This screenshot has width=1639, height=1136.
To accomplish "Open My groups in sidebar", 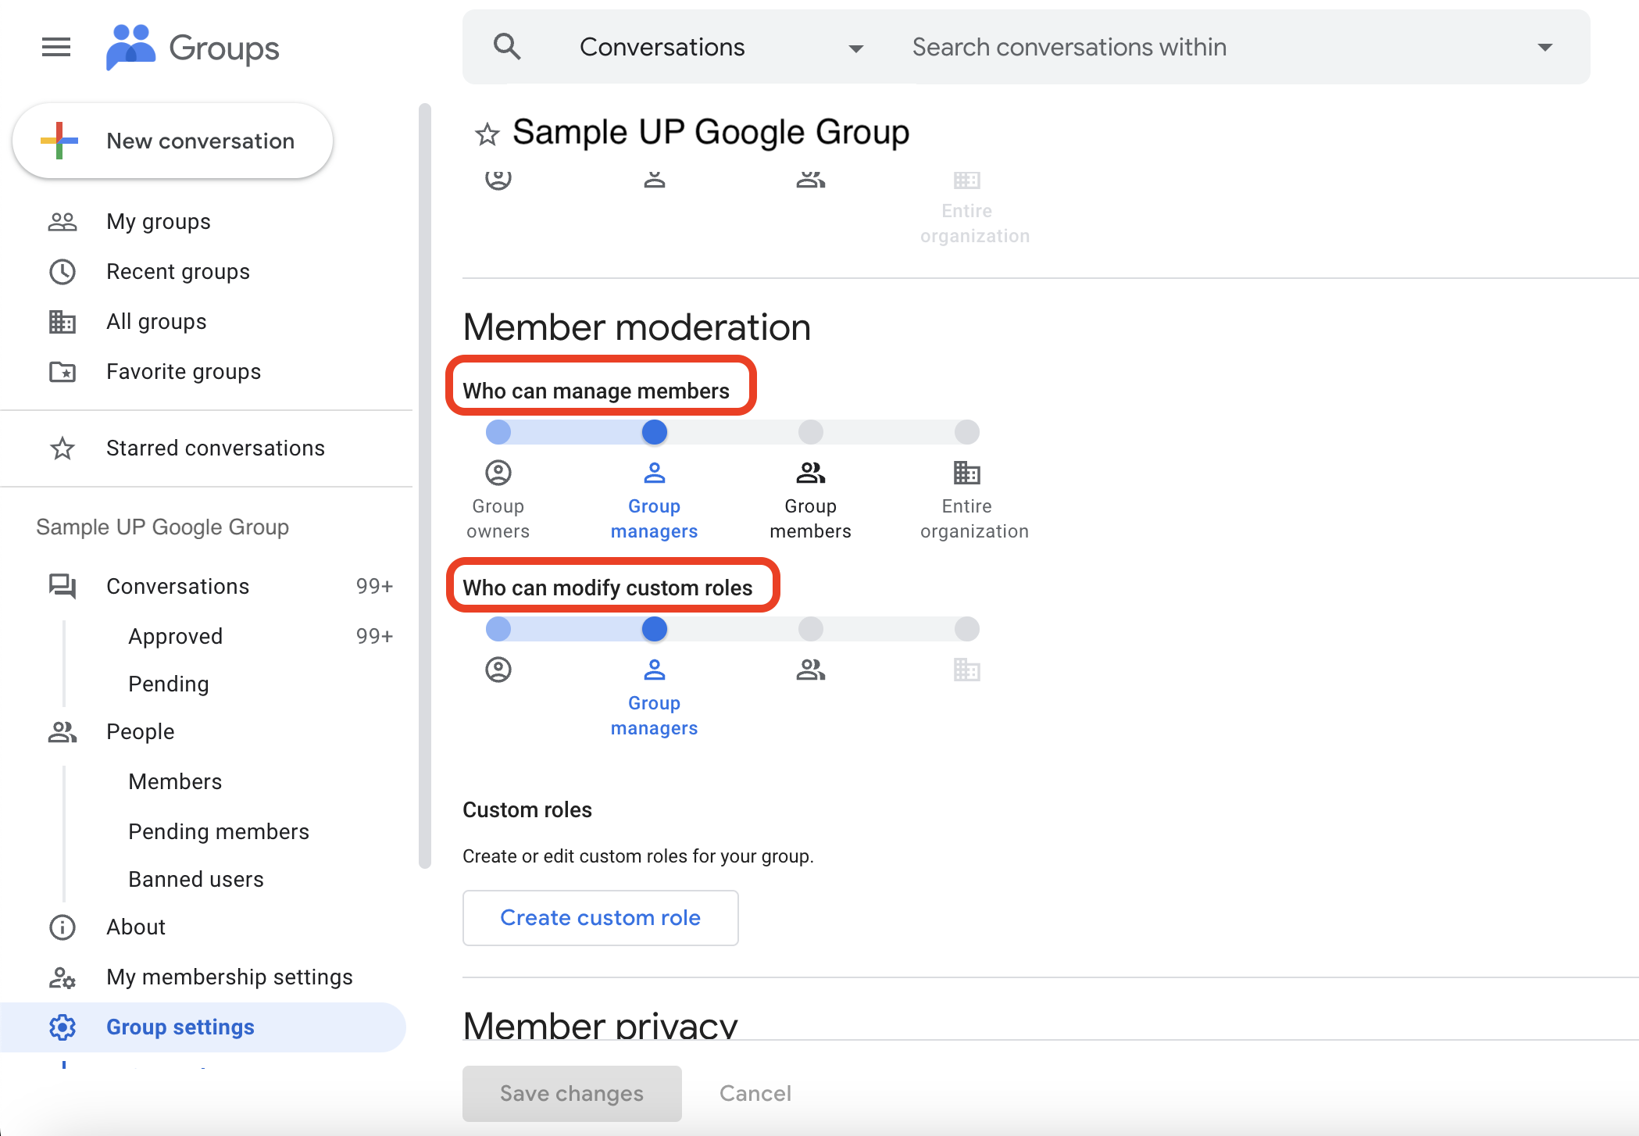I will 206,222.
